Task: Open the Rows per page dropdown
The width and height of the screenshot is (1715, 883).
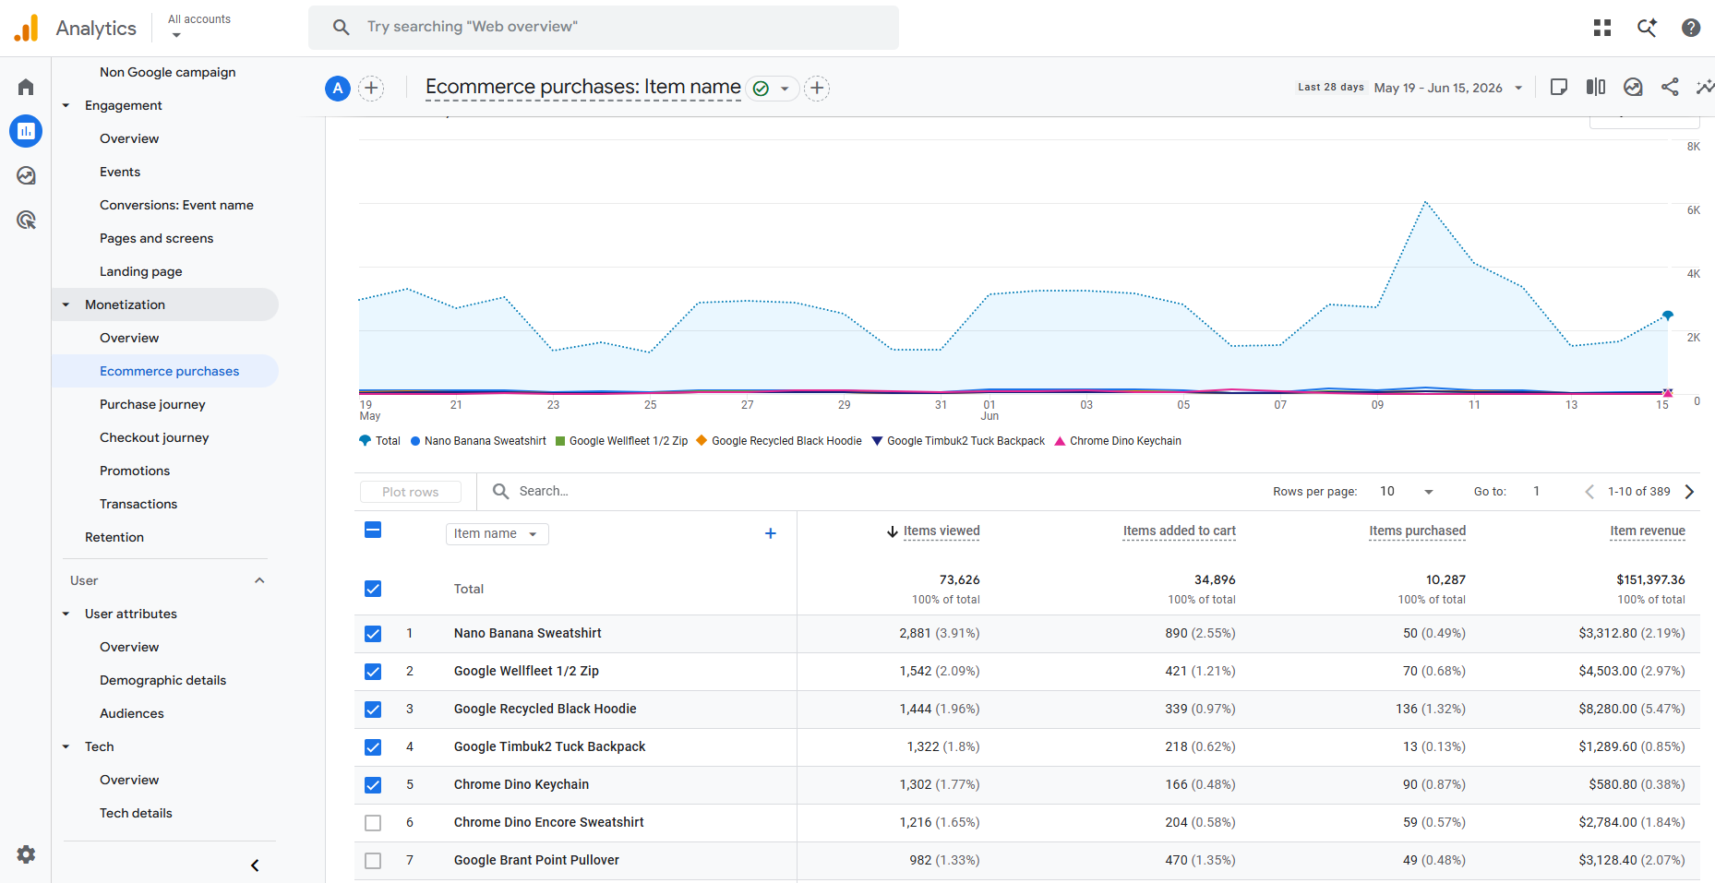Action: coord(1407,492)
